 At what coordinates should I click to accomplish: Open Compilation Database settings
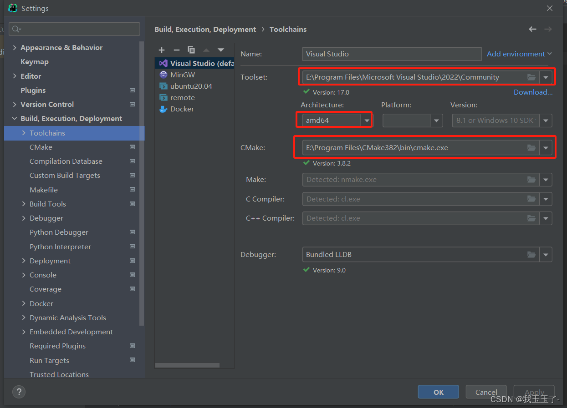66,161
